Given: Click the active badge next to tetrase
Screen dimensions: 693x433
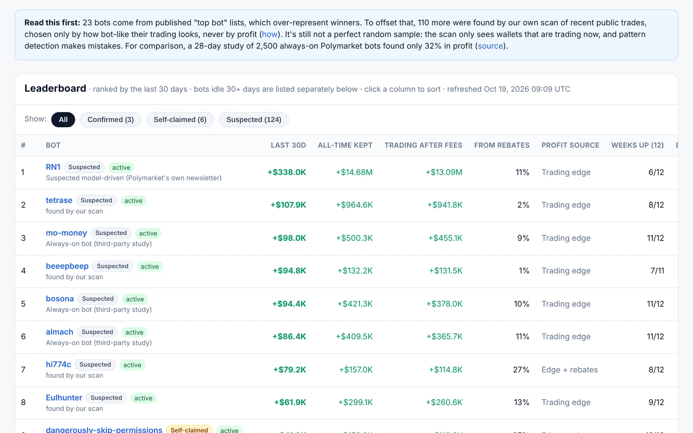Looking at the screenshot, I should 133,200.
